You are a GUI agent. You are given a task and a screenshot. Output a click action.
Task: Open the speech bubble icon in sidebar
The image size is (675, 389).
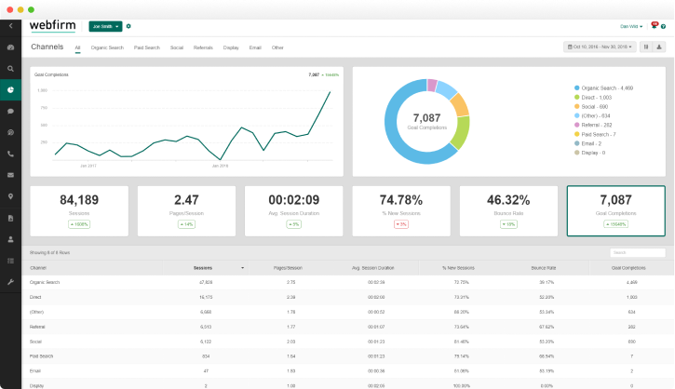coord(11,112)
